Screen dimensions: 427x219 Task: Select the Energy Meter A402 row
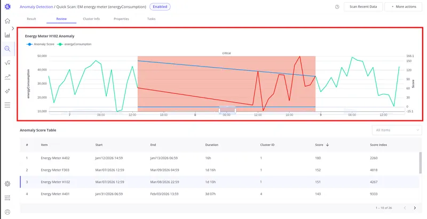point(219,158)
